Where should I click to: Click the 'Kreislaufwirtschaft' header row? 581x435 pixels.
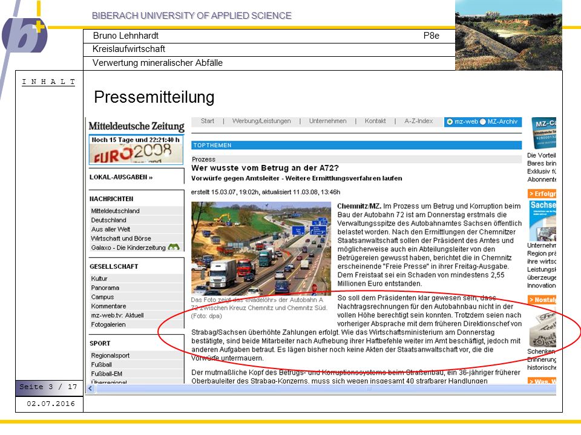(x=128, y=49)
